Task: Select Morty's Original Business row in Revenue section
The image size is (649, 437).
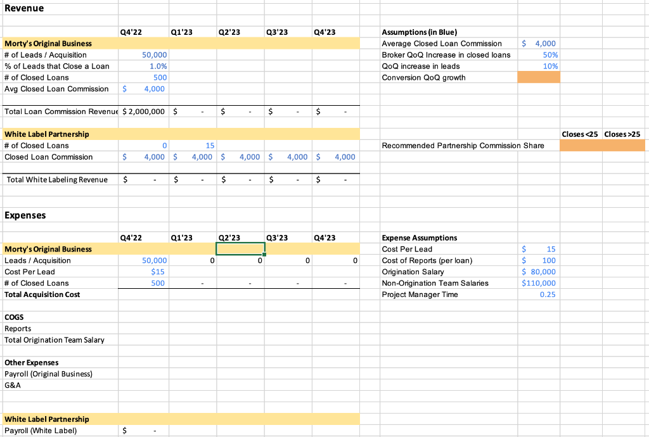Action: click(181, 44)
